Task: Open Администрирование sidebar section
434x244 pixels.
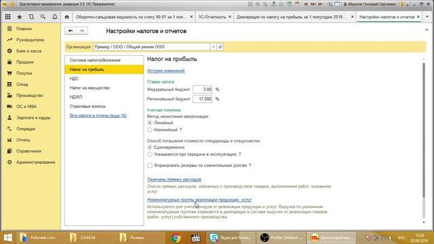Action: [x=36, y=162]
